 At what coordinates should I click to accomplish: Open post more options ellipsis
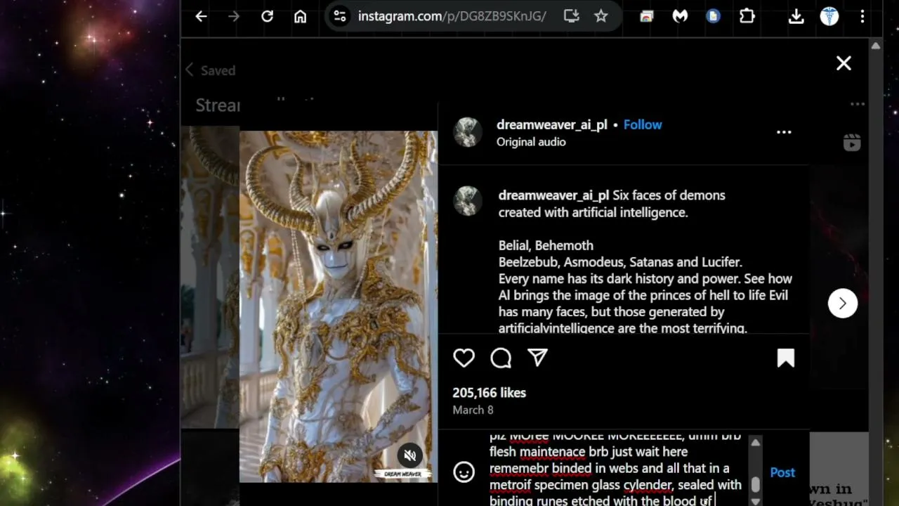tap(784, 132)
